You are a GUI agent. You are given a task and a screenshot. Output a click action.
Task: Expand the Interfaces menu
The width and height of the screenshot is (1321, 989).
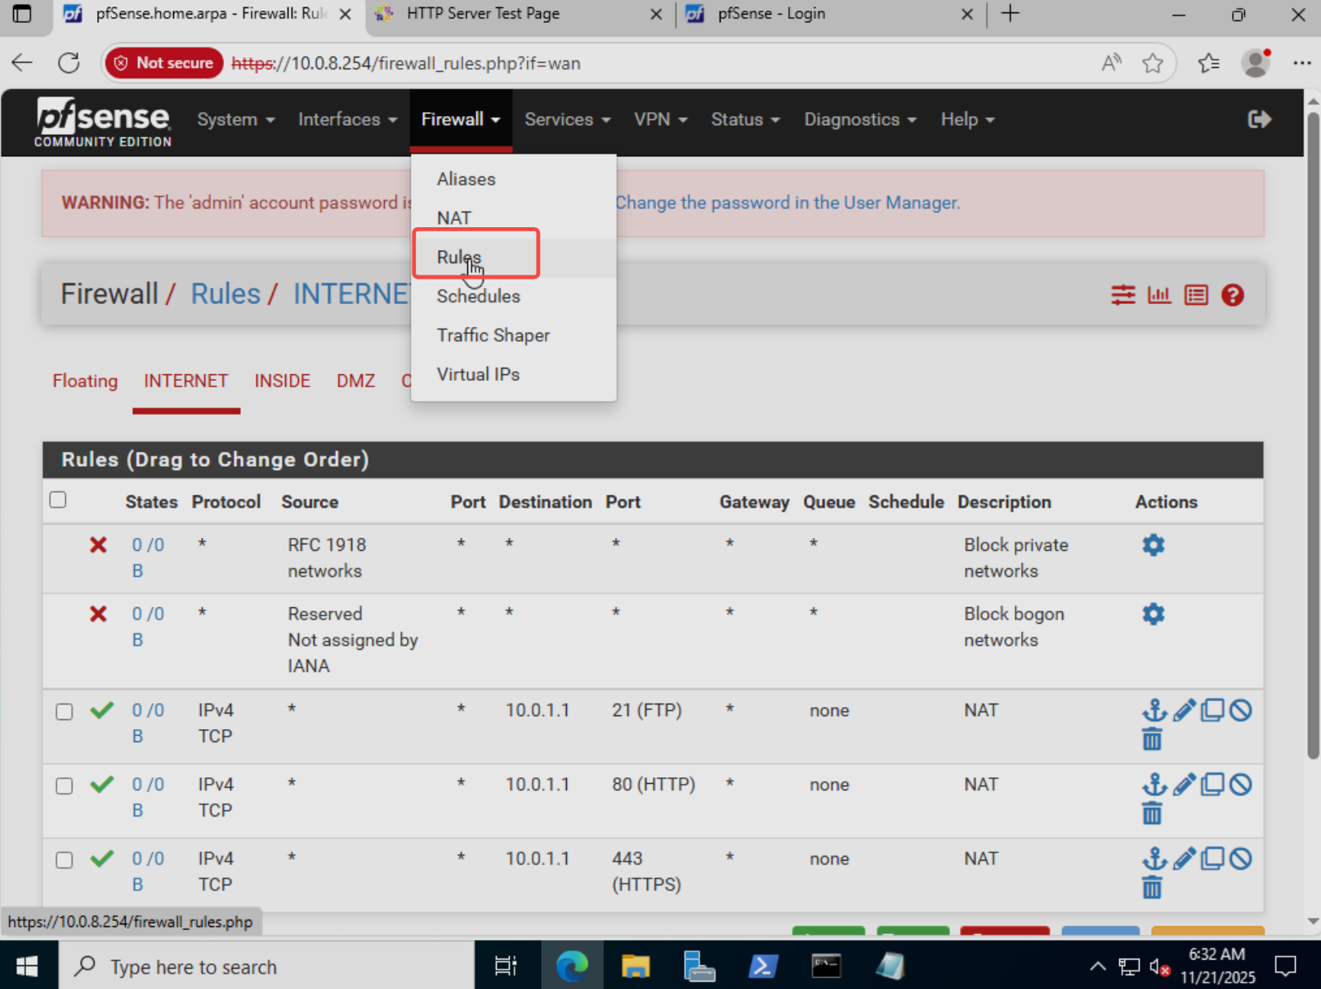[x=347, y=119]
